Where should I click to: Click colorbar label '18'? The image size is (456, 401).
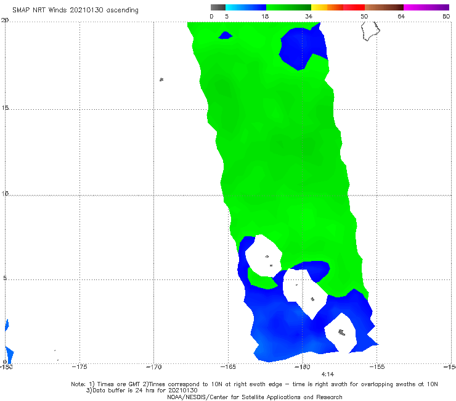coord(265,16)
